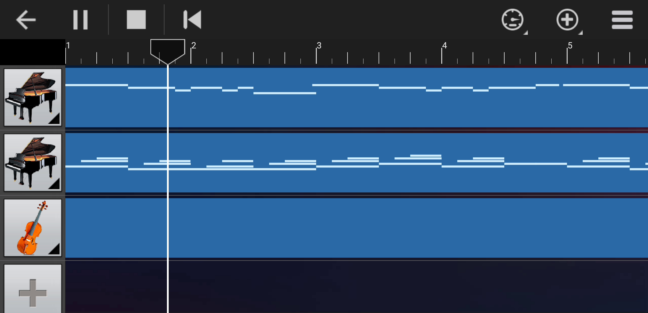This screenshot has height=313, width=648.
Task: Open the add plus-circle icon in toolbar
Action: pos(567,20)
